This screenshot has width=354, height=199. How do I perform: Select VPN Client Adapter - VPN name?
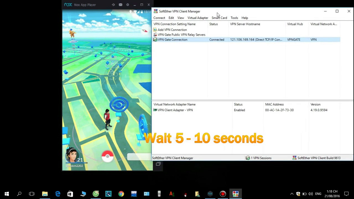point(175,110)
